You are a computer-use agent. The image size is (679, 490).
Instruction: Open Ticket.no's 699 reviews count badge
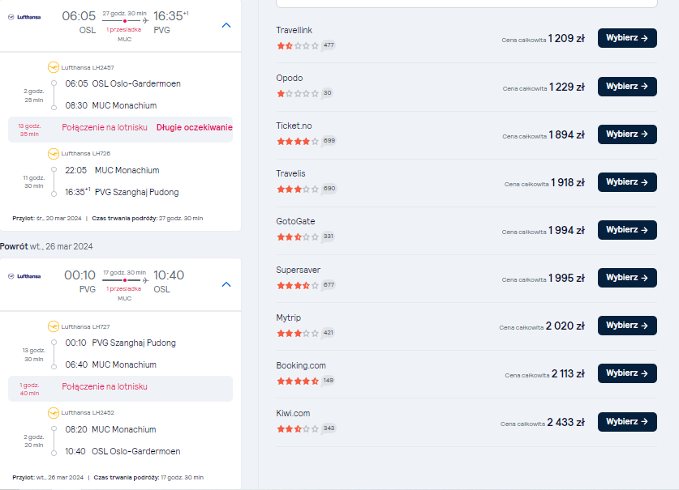(x=329, y=141)
